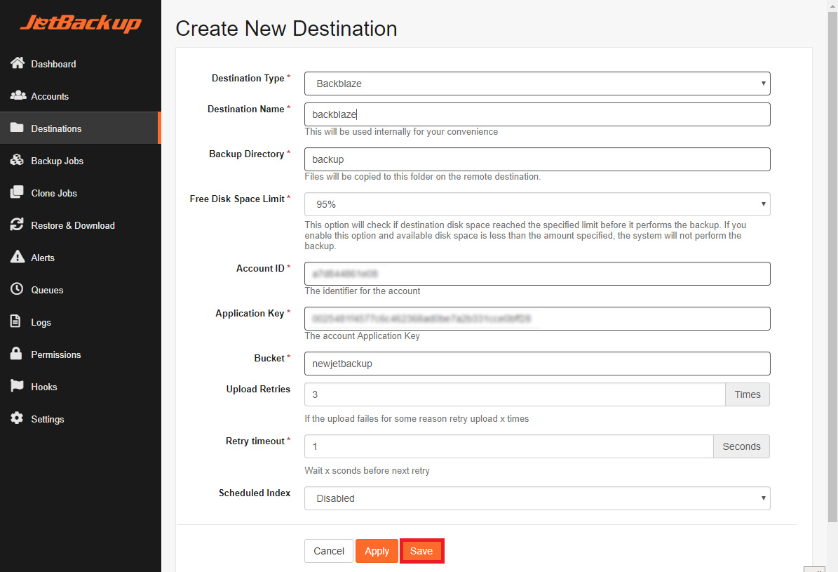Click 'The account Application Key' hint

363,336
